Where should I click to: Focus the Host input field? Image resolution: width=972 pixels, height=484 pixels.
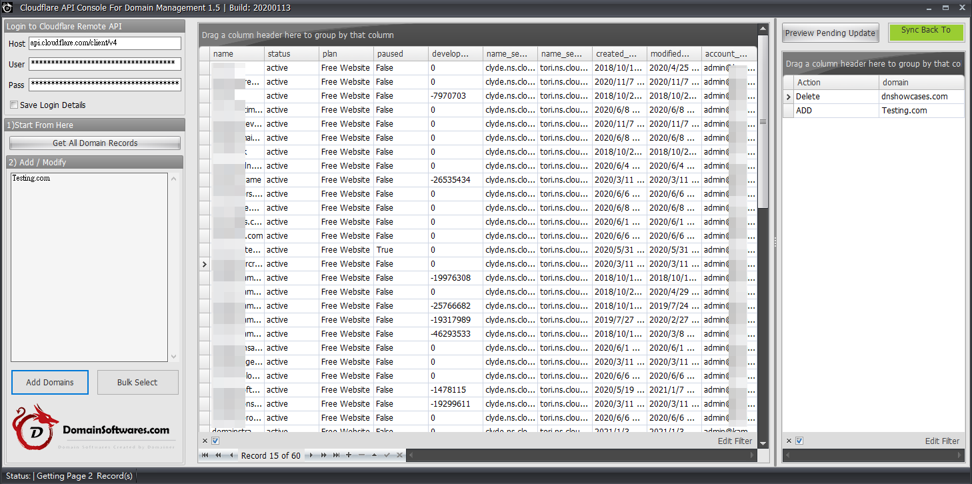pyautogui.click(x=105, y=43)
